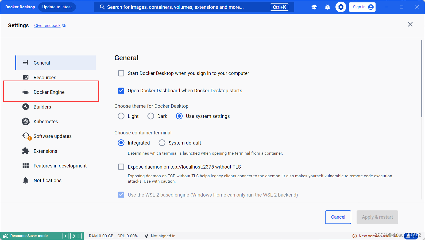Click the Ctrl+K shortcut badge
The width and height of the screenshot is (425, 240).
pyautogui.click(x=279, y=7)
